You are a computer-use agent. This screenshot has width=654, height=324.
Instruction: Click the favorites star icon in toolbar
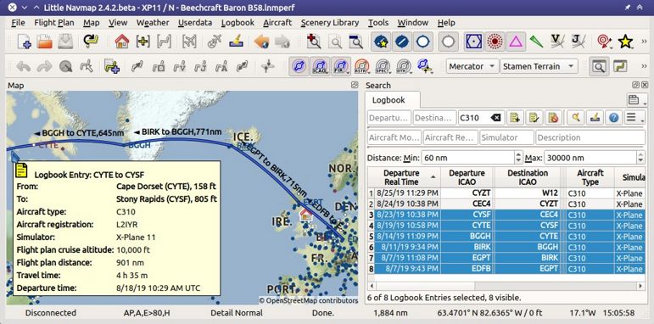[625, 42]
